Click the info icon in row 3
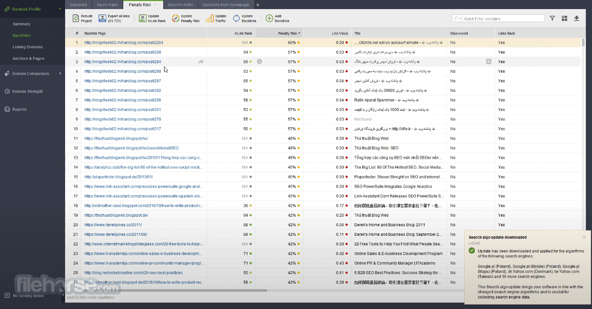Image resolution: width=592 pixels, height=309 pixels. pyautogui.click(x=259, y=62)
